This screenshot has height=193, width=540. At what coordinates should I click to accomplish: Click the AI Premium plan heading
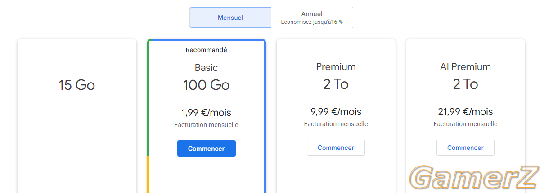click(x=465, y=67)
